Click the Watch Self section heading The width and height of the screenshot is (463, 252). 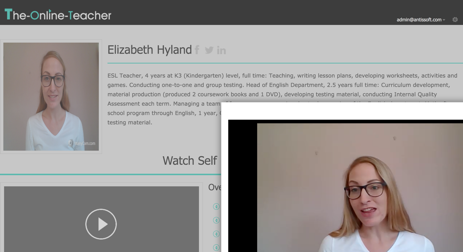(x=190, y=160)
